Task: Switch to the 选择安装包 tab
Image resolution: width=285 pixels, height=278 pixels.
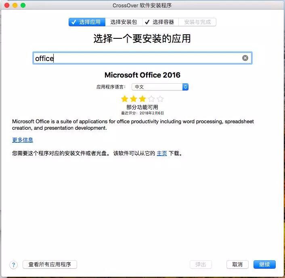Action: 124,22
